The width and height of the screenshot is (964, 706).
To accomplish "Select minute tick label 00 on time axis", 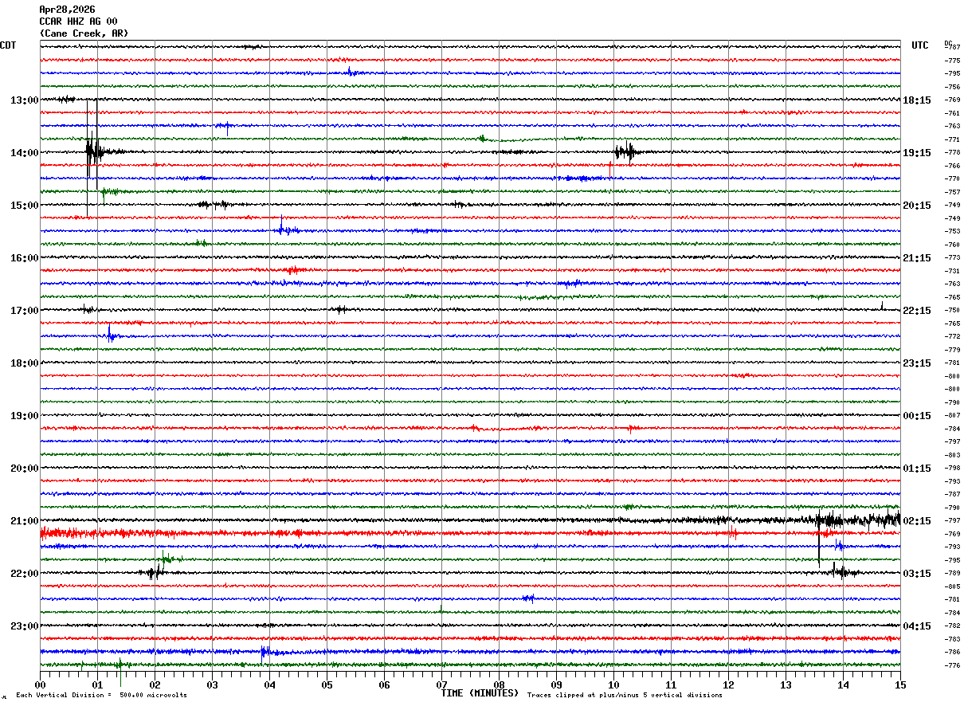I will pyautogui.click(x=40, y=685).
